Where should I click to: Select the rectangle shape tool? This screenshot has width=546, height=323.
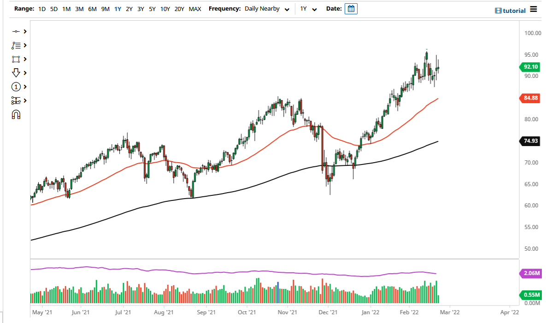(x=16, y=59)
